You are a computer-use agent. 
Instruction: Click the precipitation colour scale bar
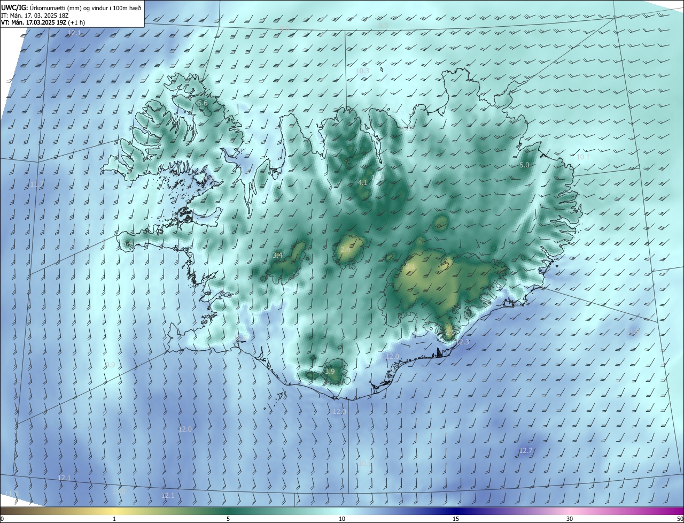[342, 511]
